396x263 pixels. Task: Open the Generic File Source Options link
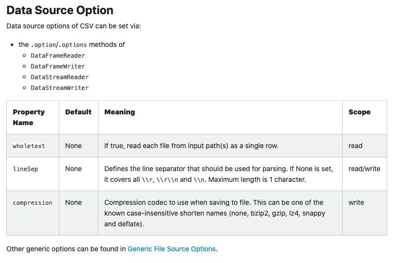[171, 249]
